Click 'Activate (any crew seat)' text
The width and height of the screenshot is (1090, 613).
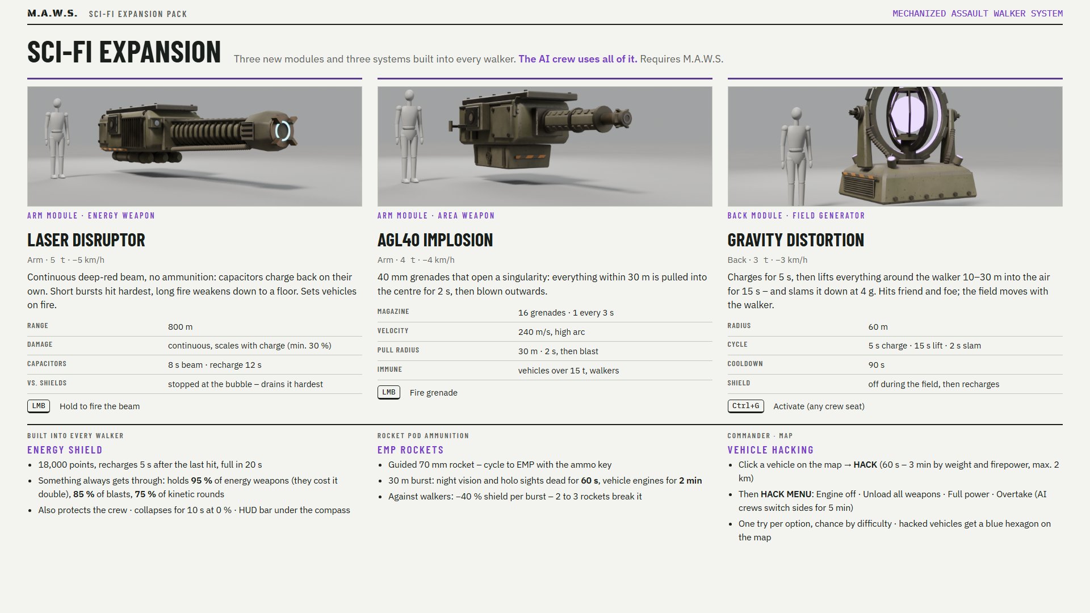(819, 406)
